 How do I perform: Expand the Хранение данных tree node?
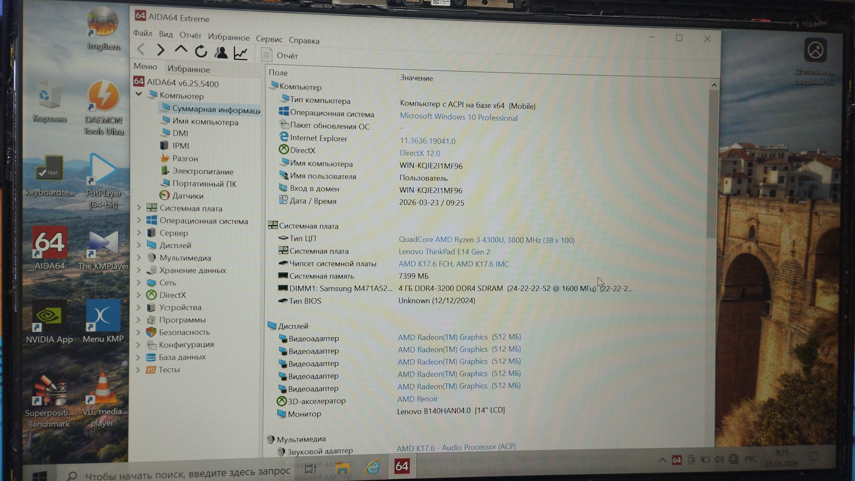(139, 270)
